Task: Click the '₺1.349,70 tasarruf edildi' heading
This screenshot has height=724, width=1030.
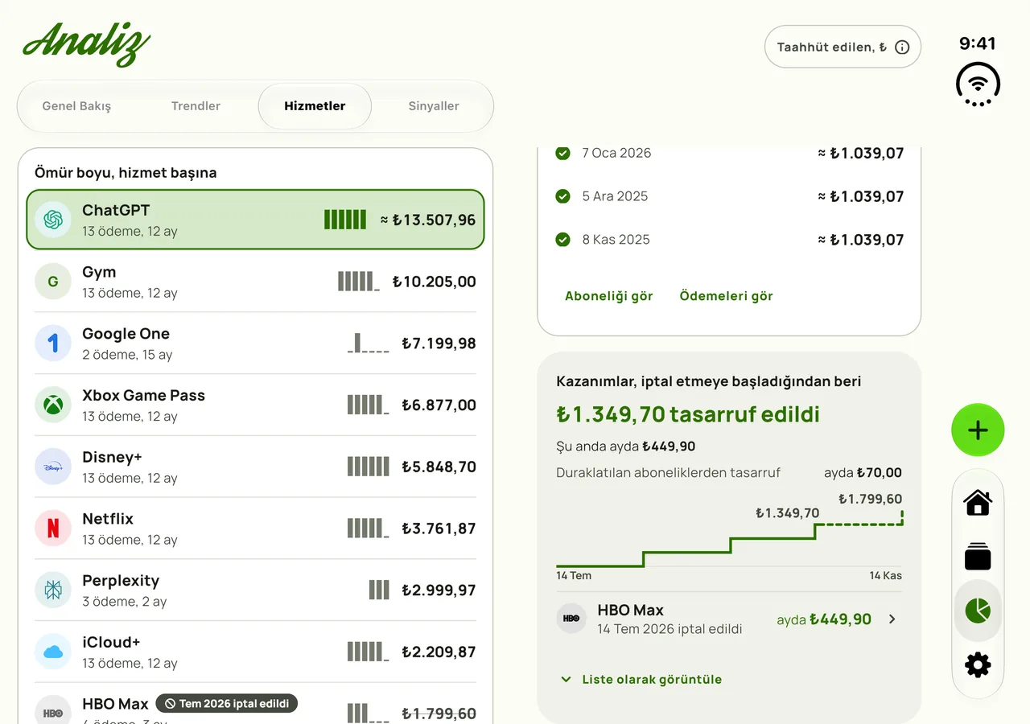Action: click(x=688, y=415)
